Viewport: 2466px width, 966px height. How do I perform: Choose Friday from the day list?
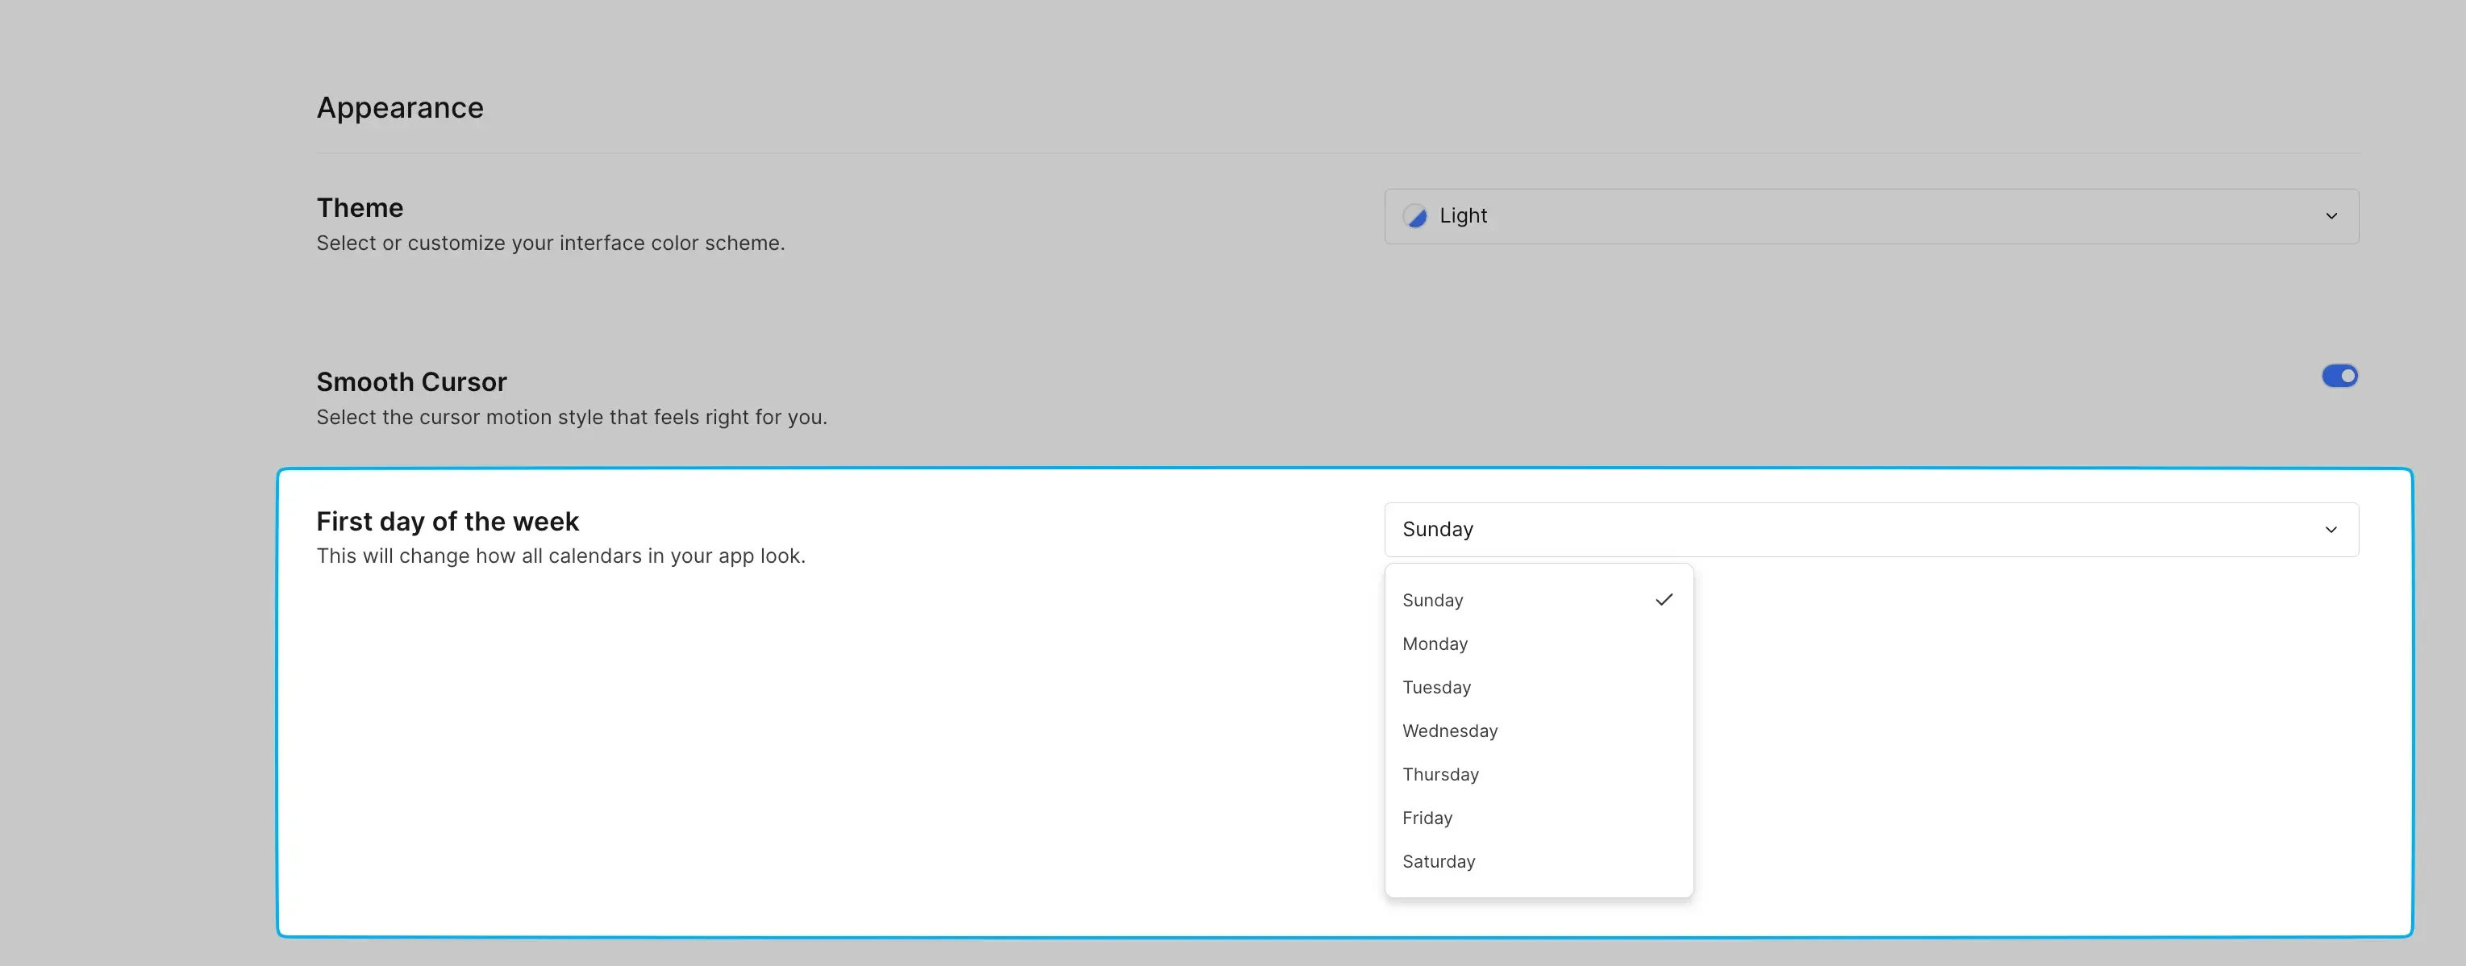[1427, 818]
